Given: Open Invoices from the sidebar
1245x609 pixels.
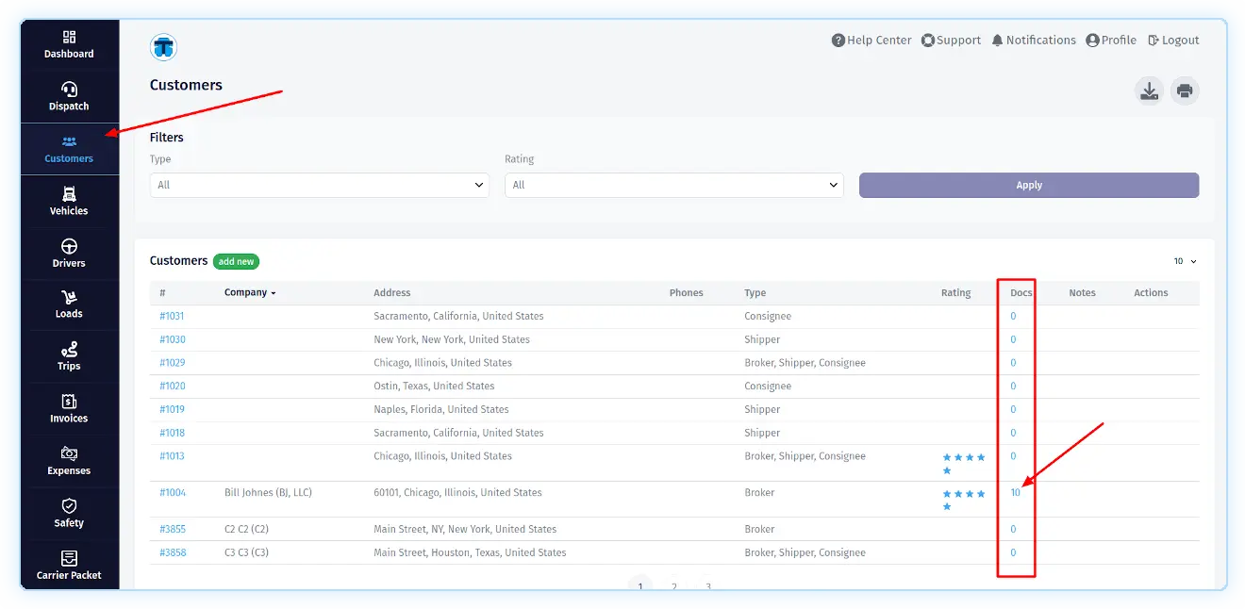Looking at the screenshot, I should 69,408.
